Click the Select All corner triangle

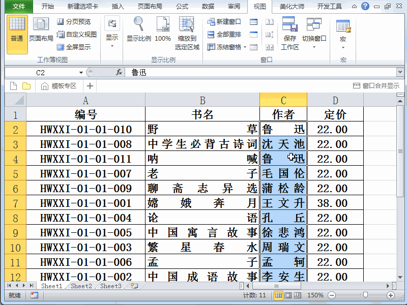click(x=16, y=100)
